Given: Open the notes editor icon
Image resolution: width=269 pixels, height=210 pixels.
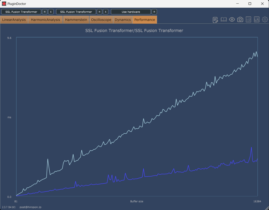Looking at the screenshot, I should [x=215, y=20].
